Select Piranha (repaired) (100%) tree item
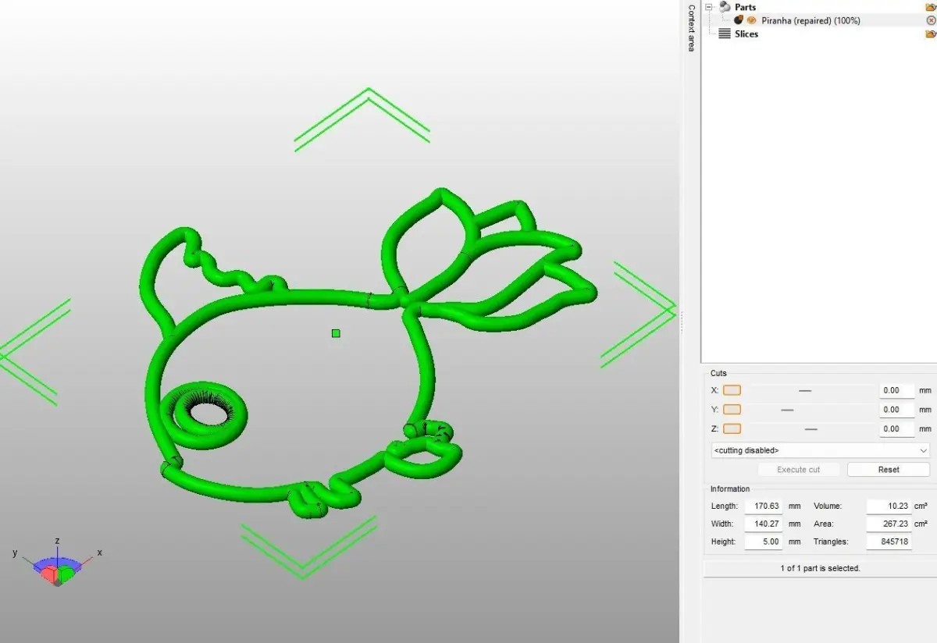The width and height of the screenshot is (937, 643). point(811,20)
